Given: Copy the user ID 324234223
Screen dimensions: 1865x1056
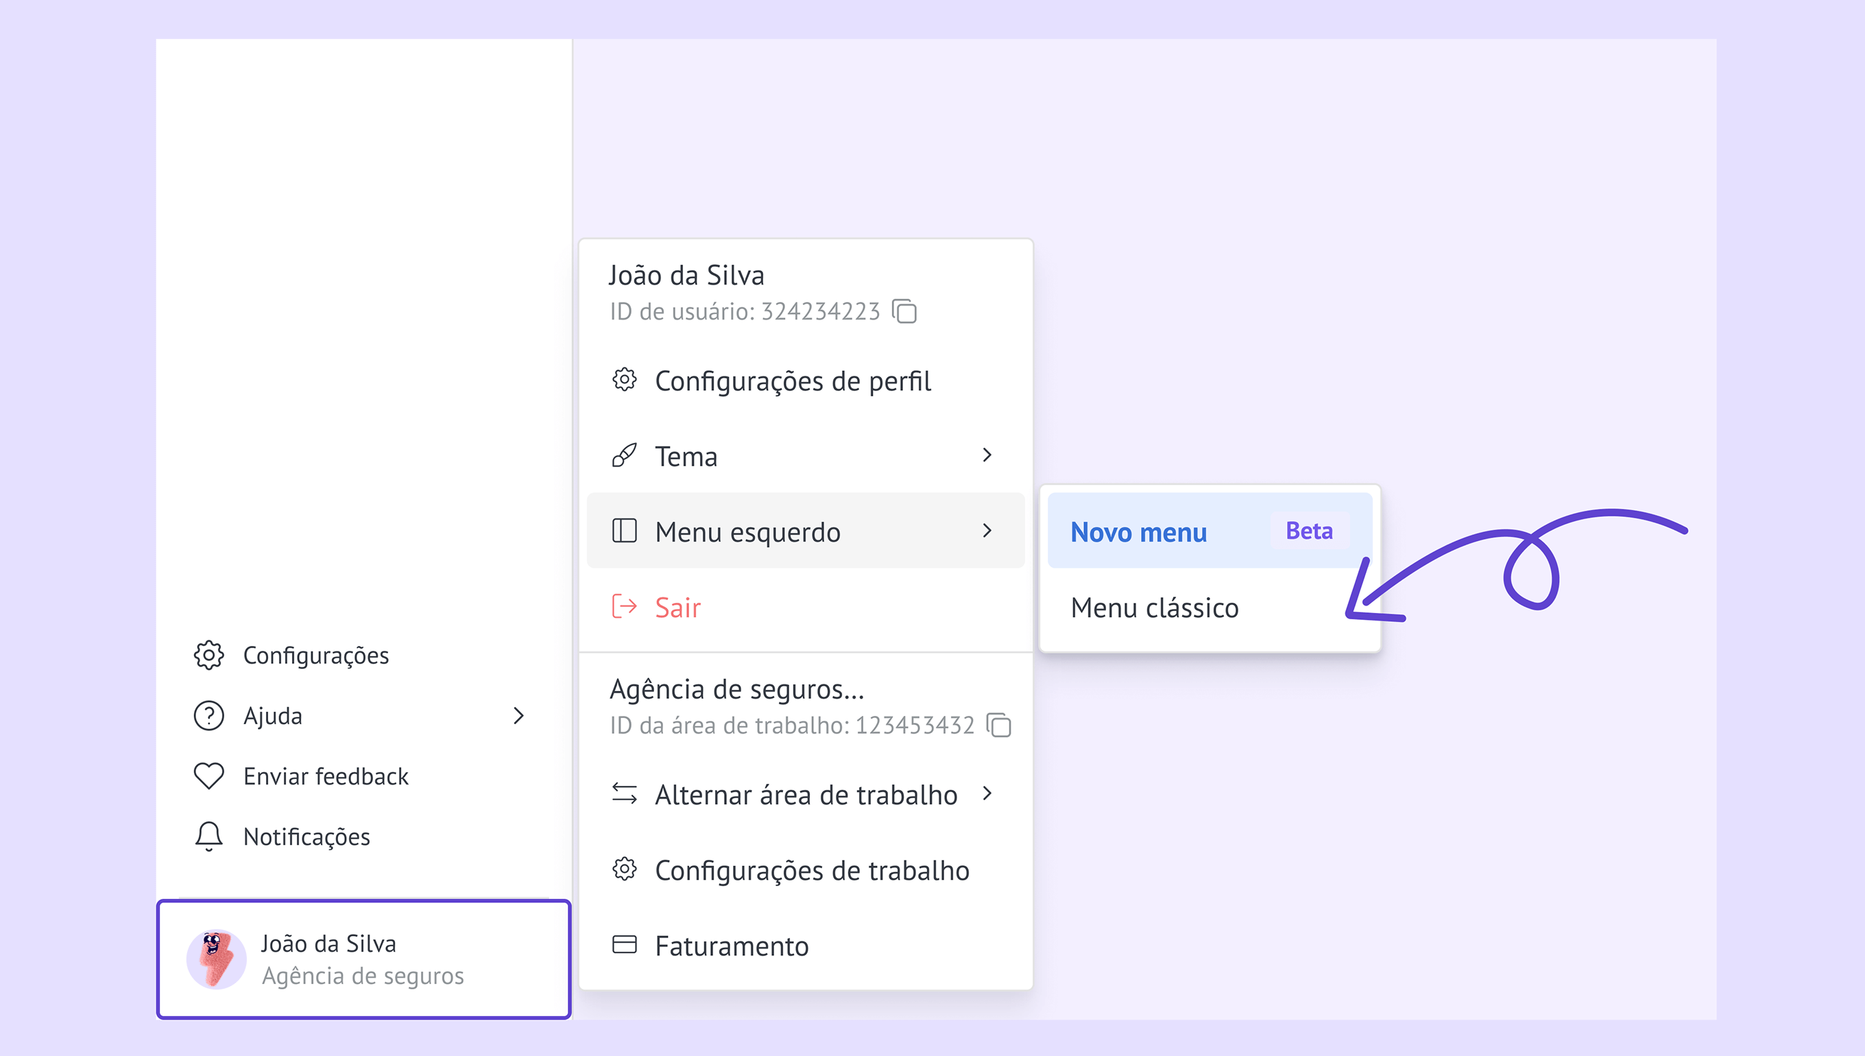Looking at the screenshot, I should tap(904, 311).
